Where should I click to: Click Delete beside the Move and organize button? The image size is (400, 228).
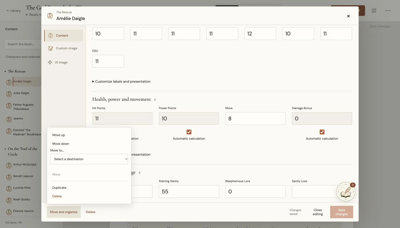[x=90, y=212]
